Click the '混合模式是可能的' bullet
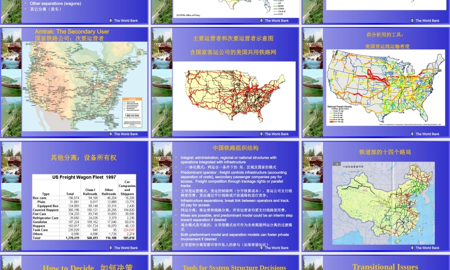 coord(237,227)
